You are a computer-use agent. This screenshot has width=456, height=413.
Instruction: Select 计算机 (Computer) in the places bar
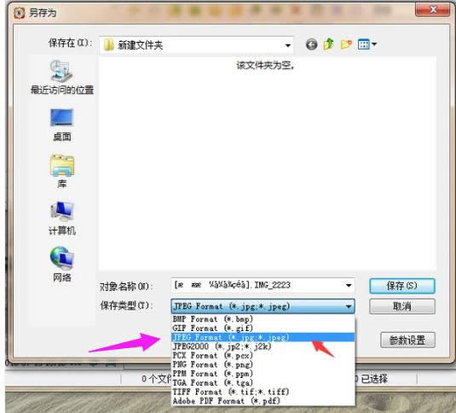coord(62,218)
